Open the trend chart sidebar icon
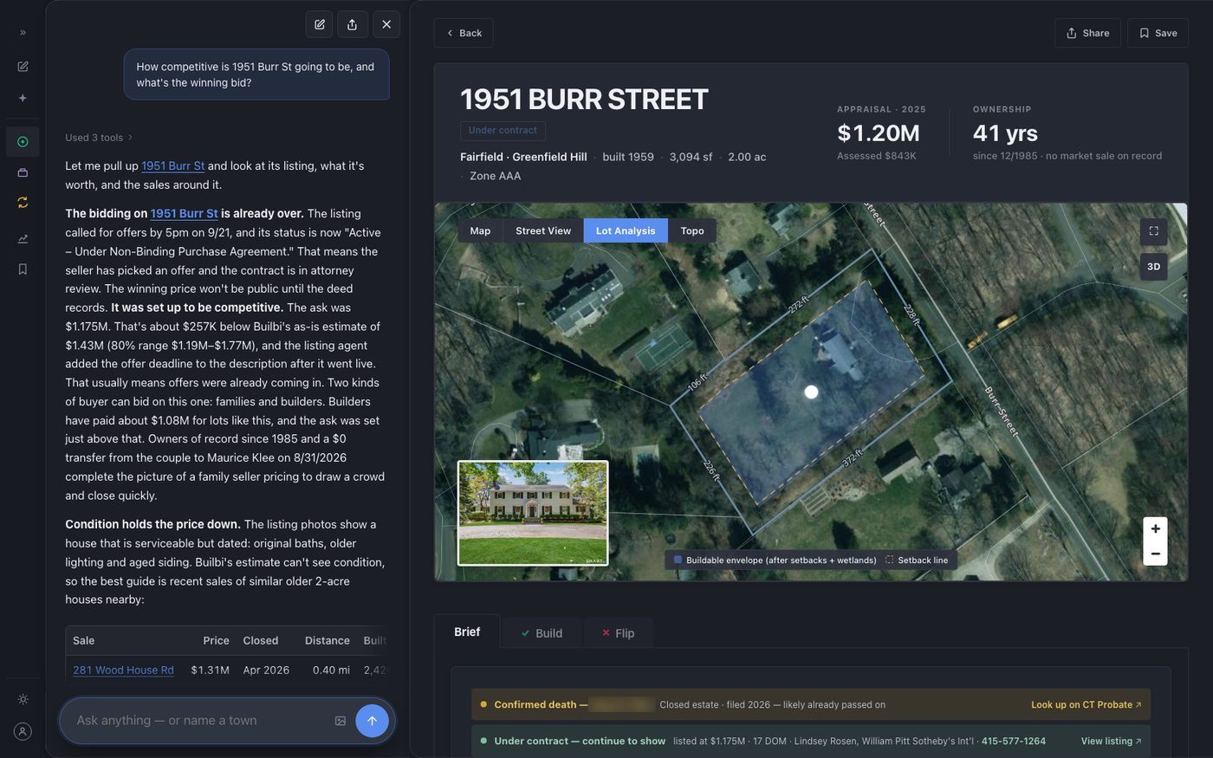The width and height of the screenshot is (1213, 758). [x=23, y=238]
